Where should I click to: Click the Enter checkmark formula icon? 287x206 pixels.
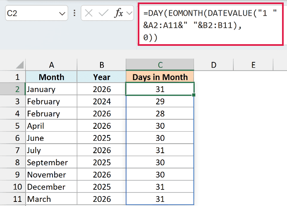103,13
